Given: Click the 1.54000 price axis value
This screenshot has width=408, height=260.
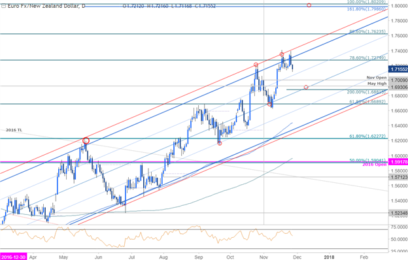Looking at the screenshot, I should pos(398,201).
